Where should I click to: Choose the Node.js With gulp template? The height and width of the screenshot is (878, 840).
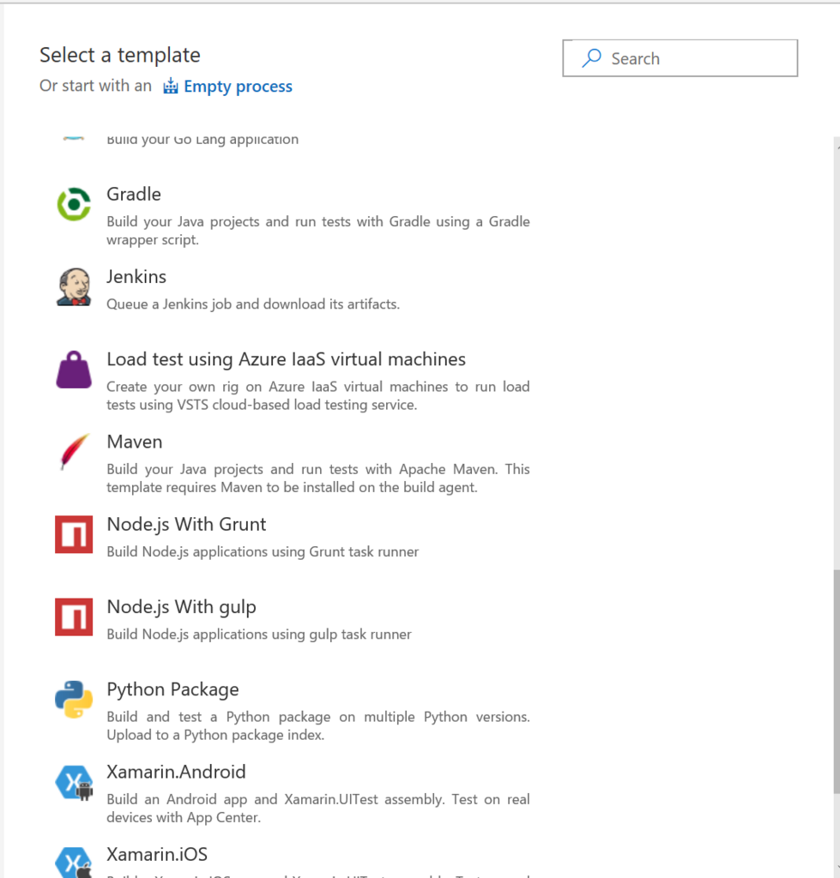pos(181,608)
